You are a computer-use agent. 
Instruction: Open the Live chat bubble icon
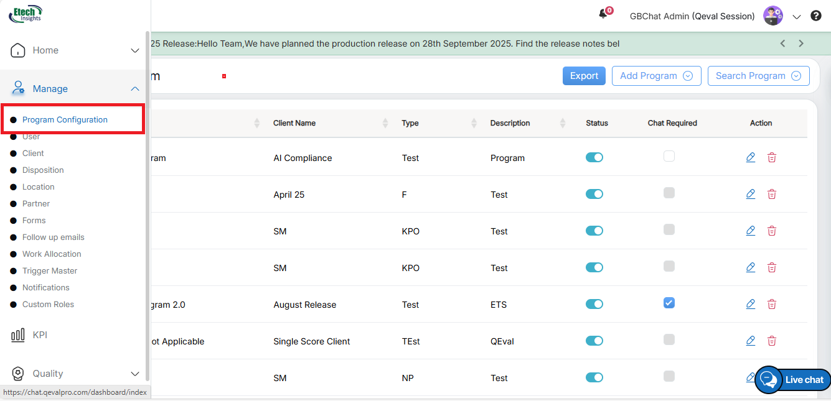(x=769, y=379)
